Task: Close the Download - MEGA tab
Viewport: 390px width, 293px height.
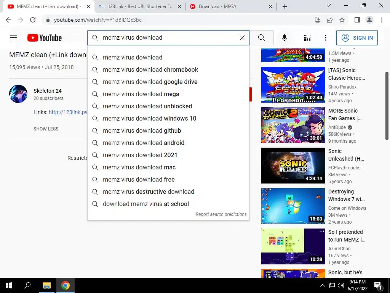Action: [x=270, y=6]
